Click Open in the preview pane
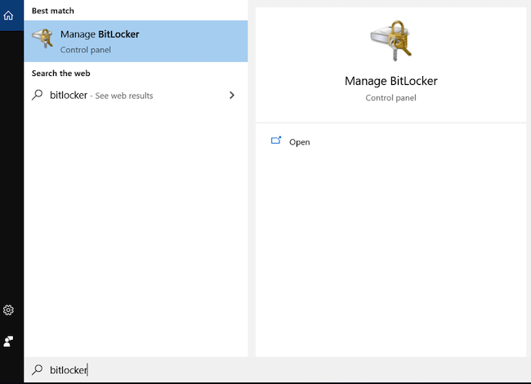 [x=299, y=142]
